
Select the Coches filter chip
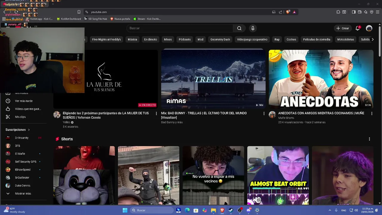(x=291, y=39)
